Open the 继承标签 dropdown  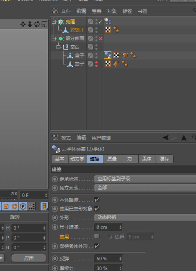[145, 179]
